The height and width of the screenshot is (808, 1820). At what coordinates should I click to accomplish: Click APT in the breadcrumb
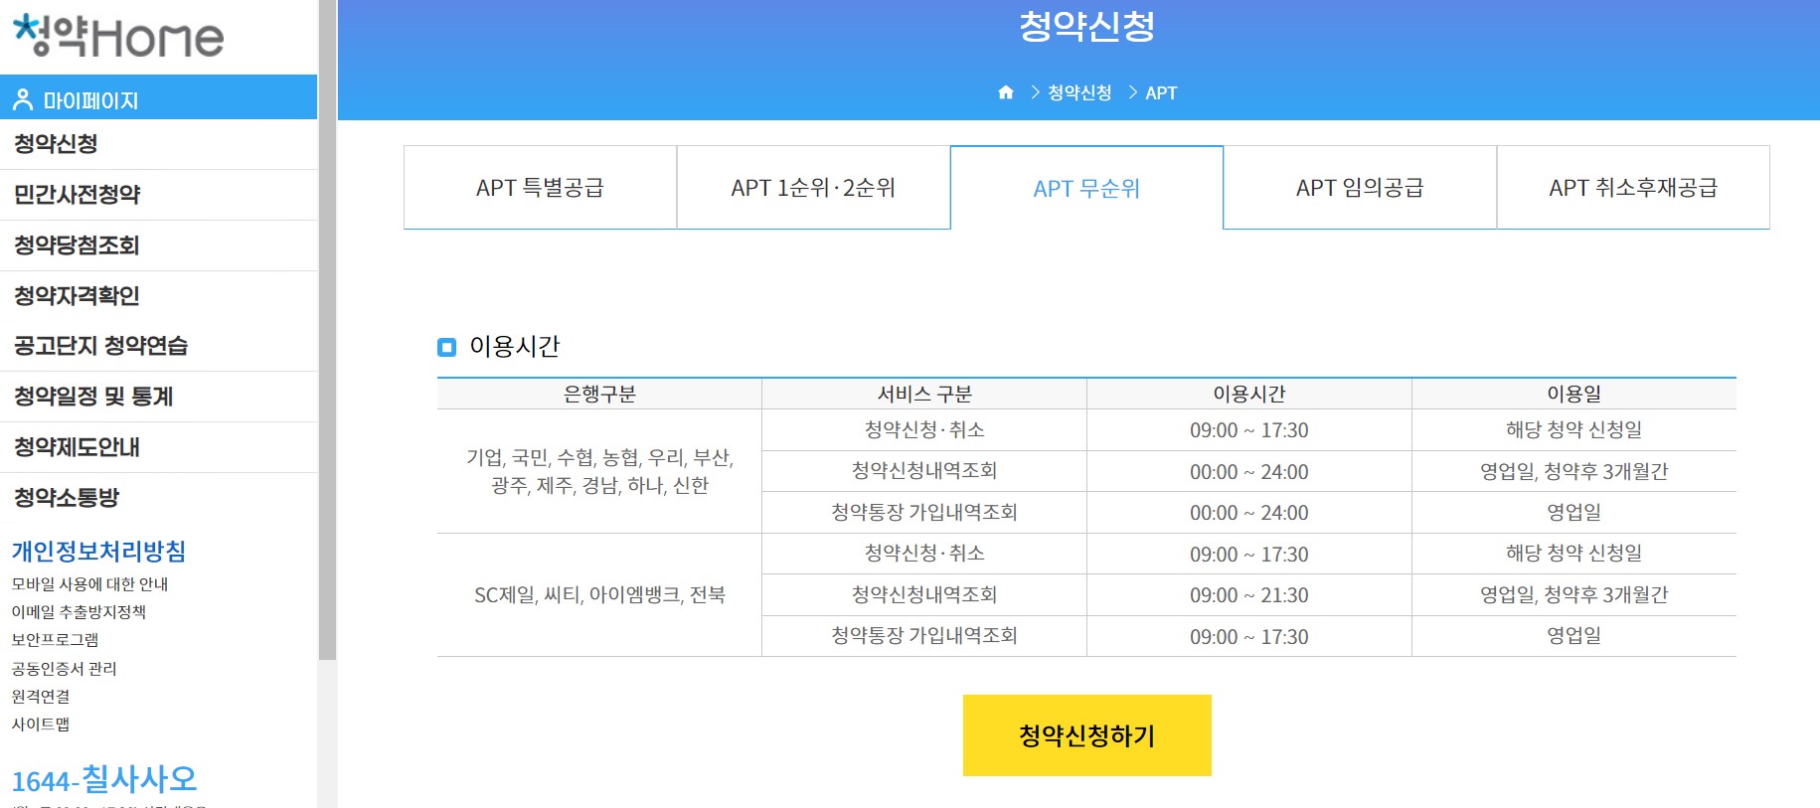point(1161,93)
